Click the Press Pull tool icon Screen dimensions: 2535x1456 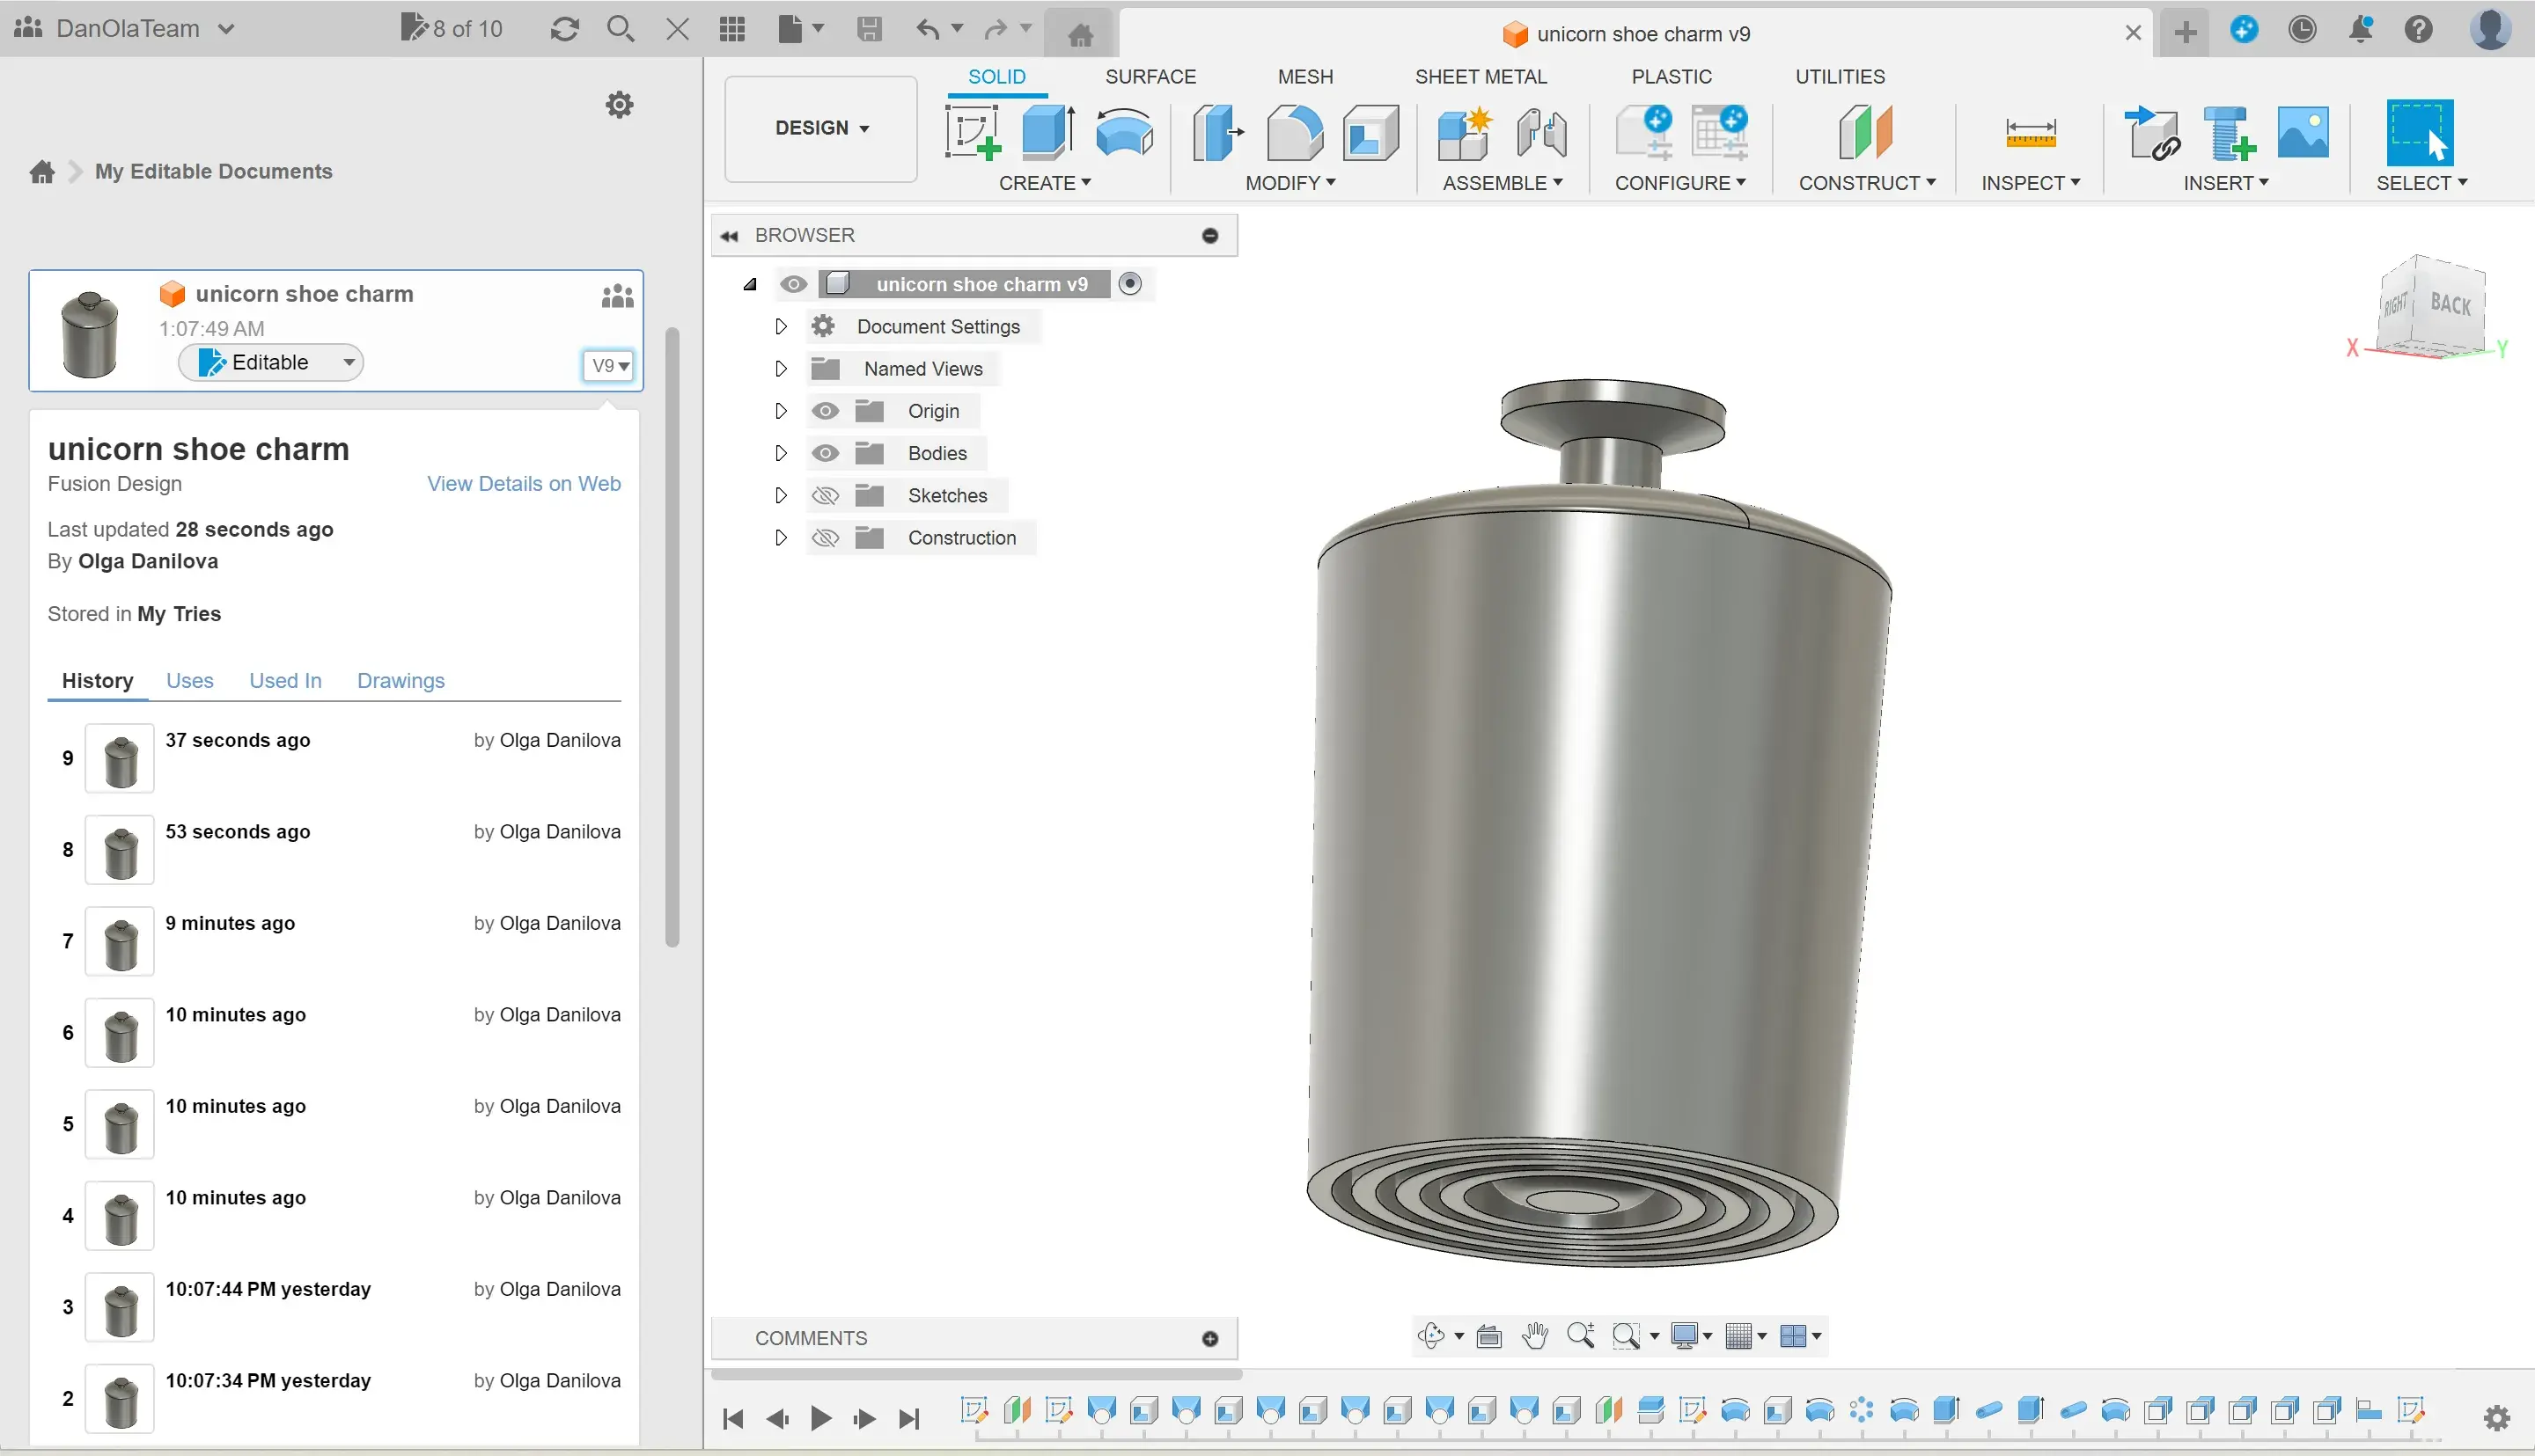[x=1216, y=132]
